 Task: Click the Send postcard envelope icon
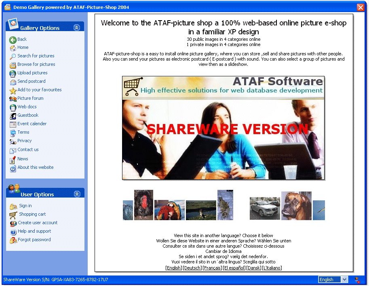coord(13,82)
